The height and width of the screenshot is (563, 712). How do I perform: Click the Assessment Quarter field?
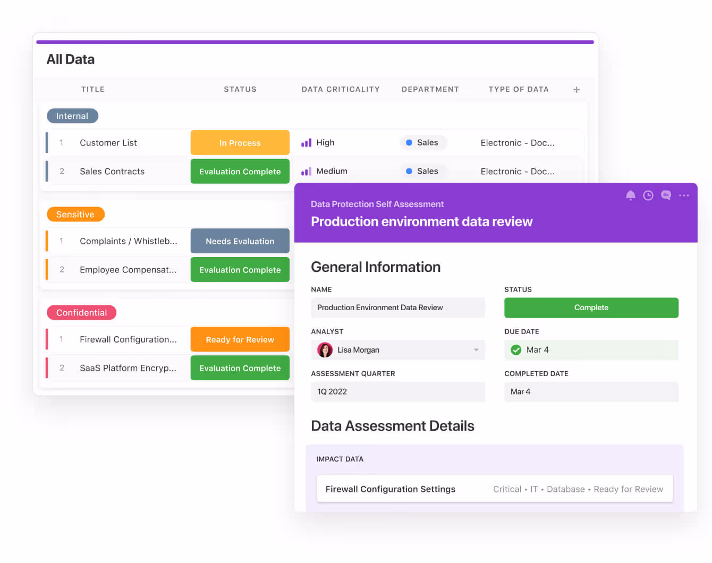pyautogui.click(x=397, y=392)
